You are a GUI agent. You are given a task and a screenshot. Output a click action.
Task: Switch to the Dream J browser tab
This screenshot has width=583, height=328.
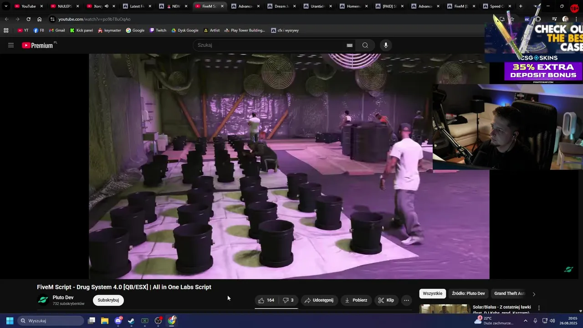pos(281,6)
